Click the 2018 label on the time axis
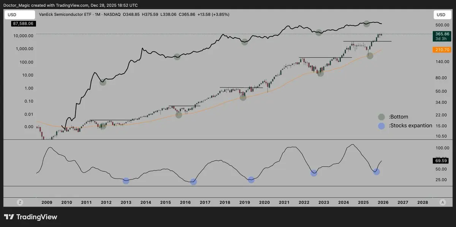456x227 pixels. pos(225,203)
